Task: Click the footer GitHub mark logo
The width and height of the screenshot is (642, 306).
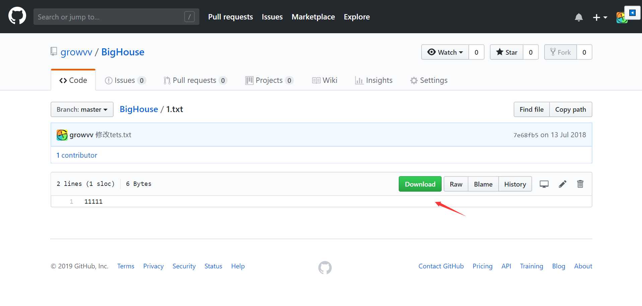Action: (325, 267)
